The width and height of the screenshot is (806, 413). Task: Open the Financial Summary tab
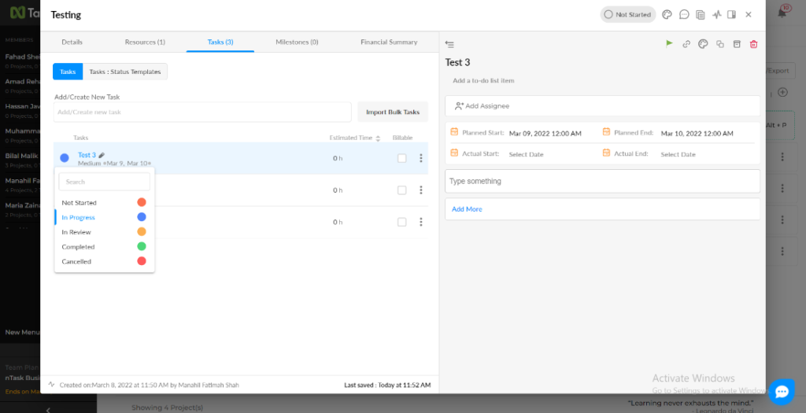(389, 42)
